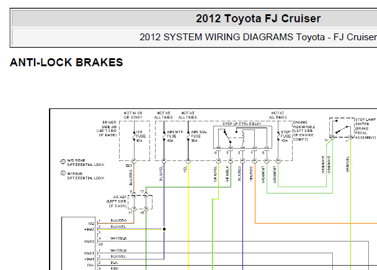
Task: Select the 'IG2' terminal label
Action: 91,224
